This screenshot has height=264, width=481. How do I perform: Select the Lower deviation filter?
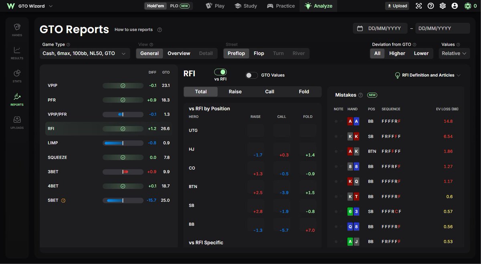point(421,53)
